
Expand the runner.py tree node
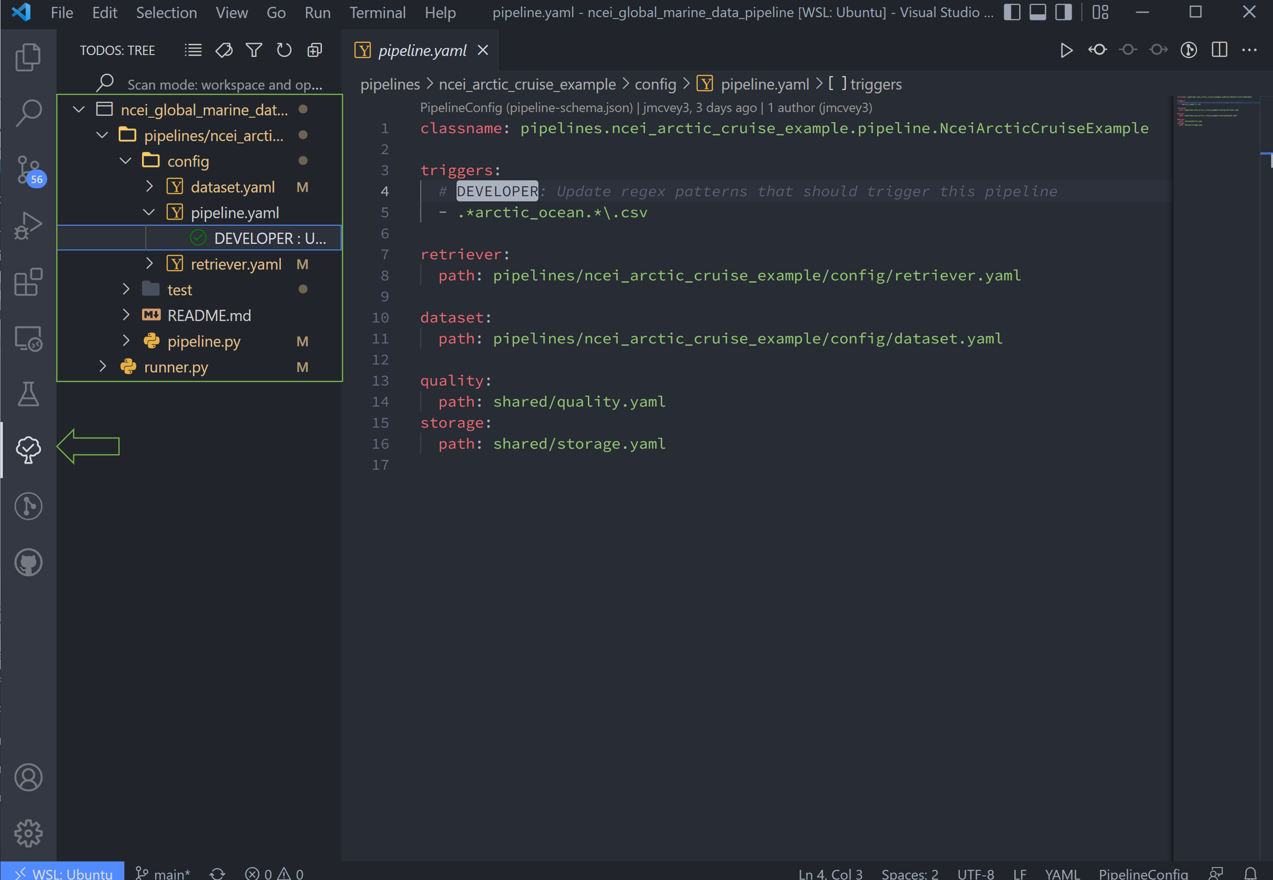(x=102, y=367)
